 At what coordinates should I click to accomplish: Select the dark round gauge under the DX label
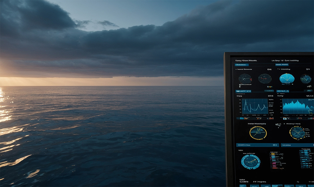point(265,79)
